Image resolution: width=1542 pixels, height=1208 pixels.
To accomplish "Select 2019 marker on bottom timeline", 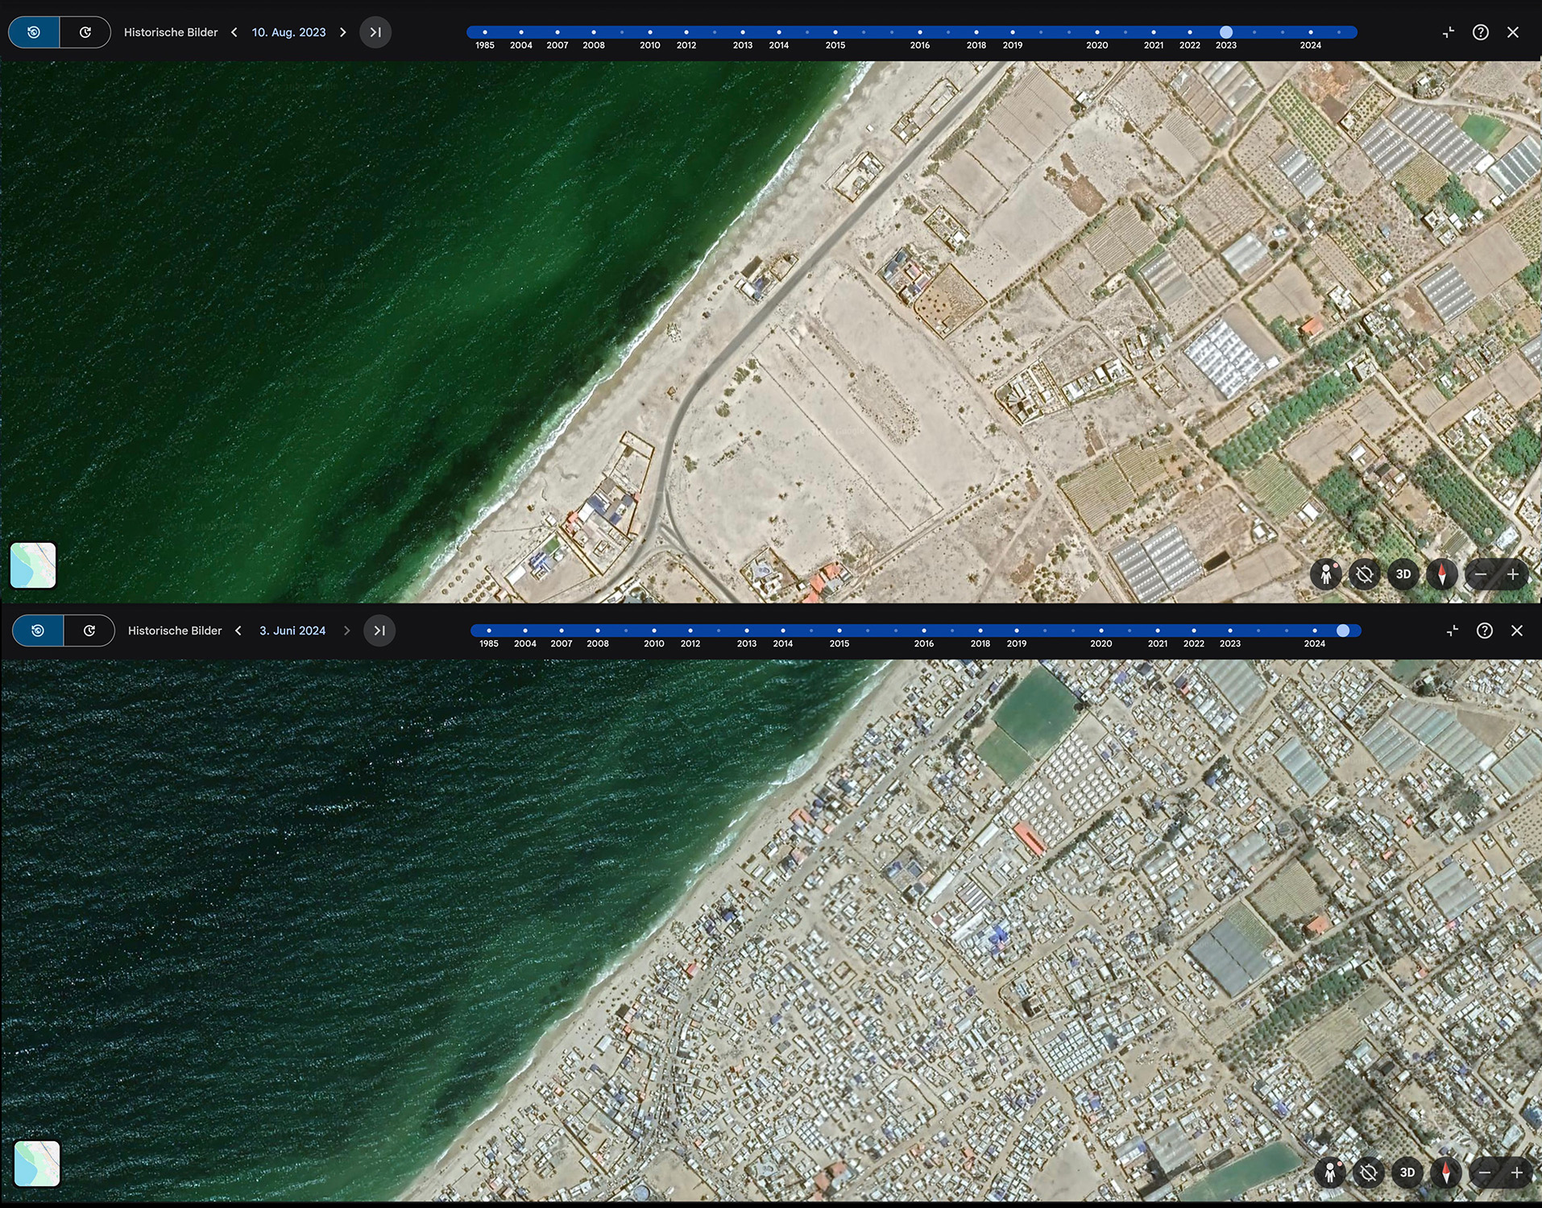I will [x=1017, y=631].
